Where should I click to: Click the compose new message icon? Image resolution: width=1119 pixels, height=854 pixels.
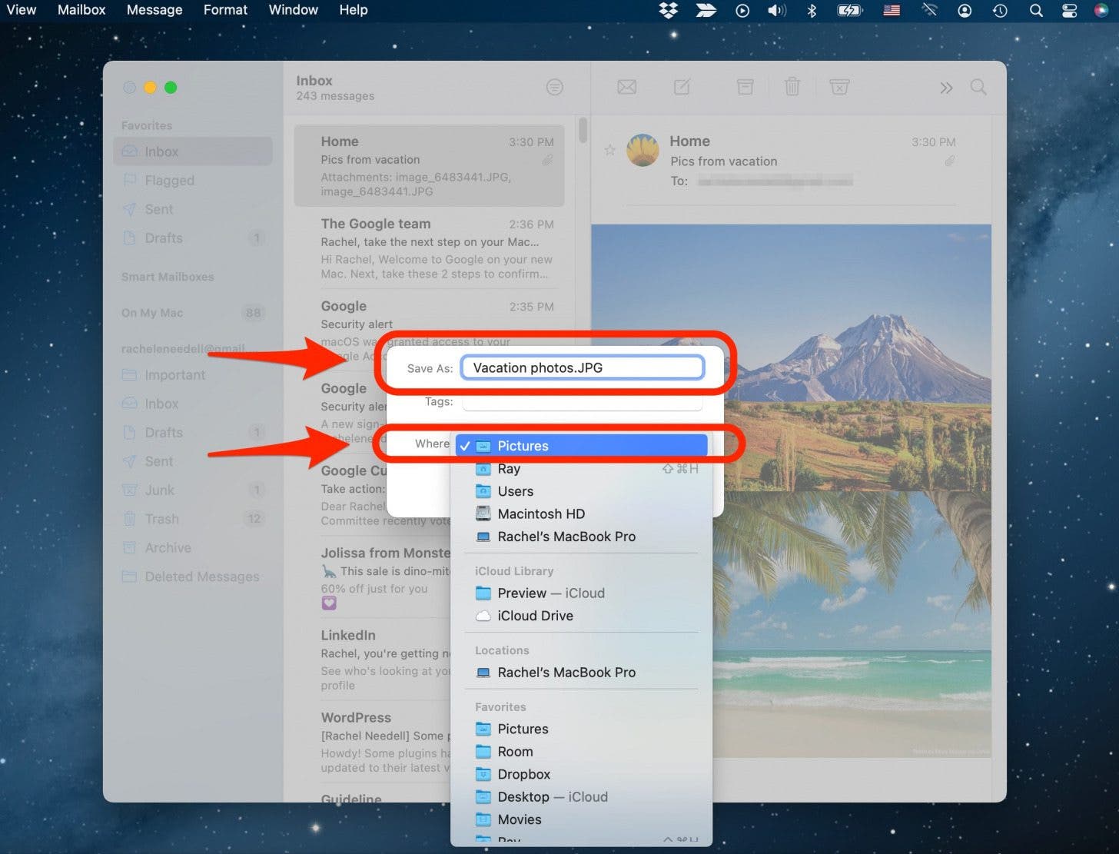[x=682, y=87]
